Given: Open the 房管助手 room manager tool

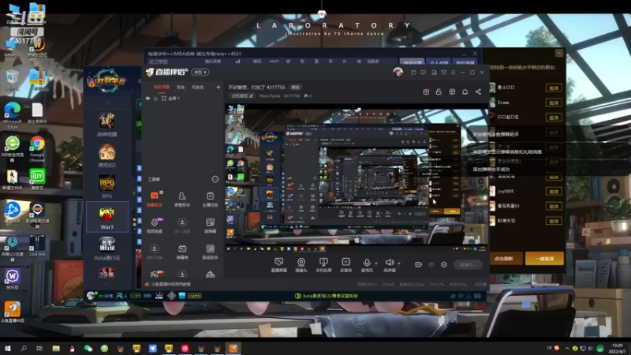Looking at the screenshot, I should point(182,200).
